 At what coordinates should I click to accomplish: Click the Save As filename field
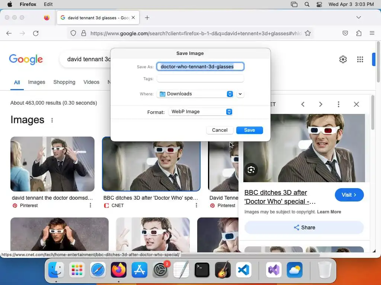click(x=200, y=66)
